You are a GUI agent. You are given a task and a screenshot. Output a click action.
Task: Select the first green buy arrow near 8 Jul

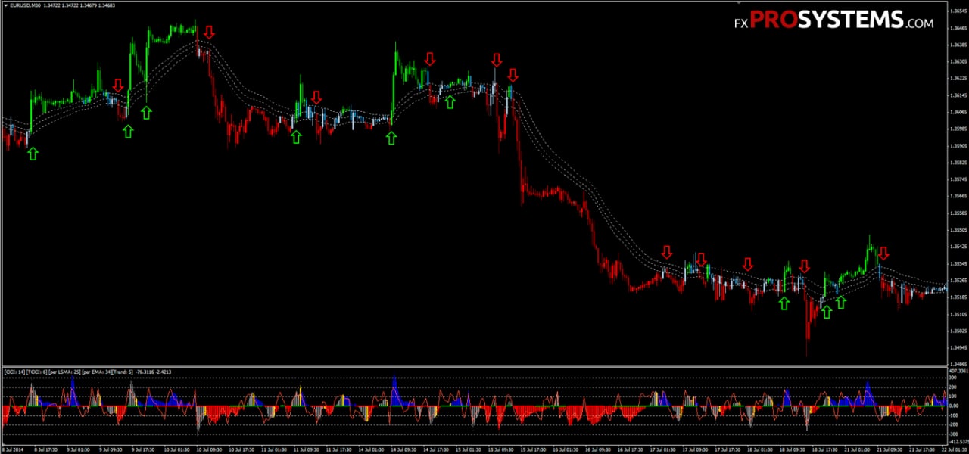coord(33,154)
